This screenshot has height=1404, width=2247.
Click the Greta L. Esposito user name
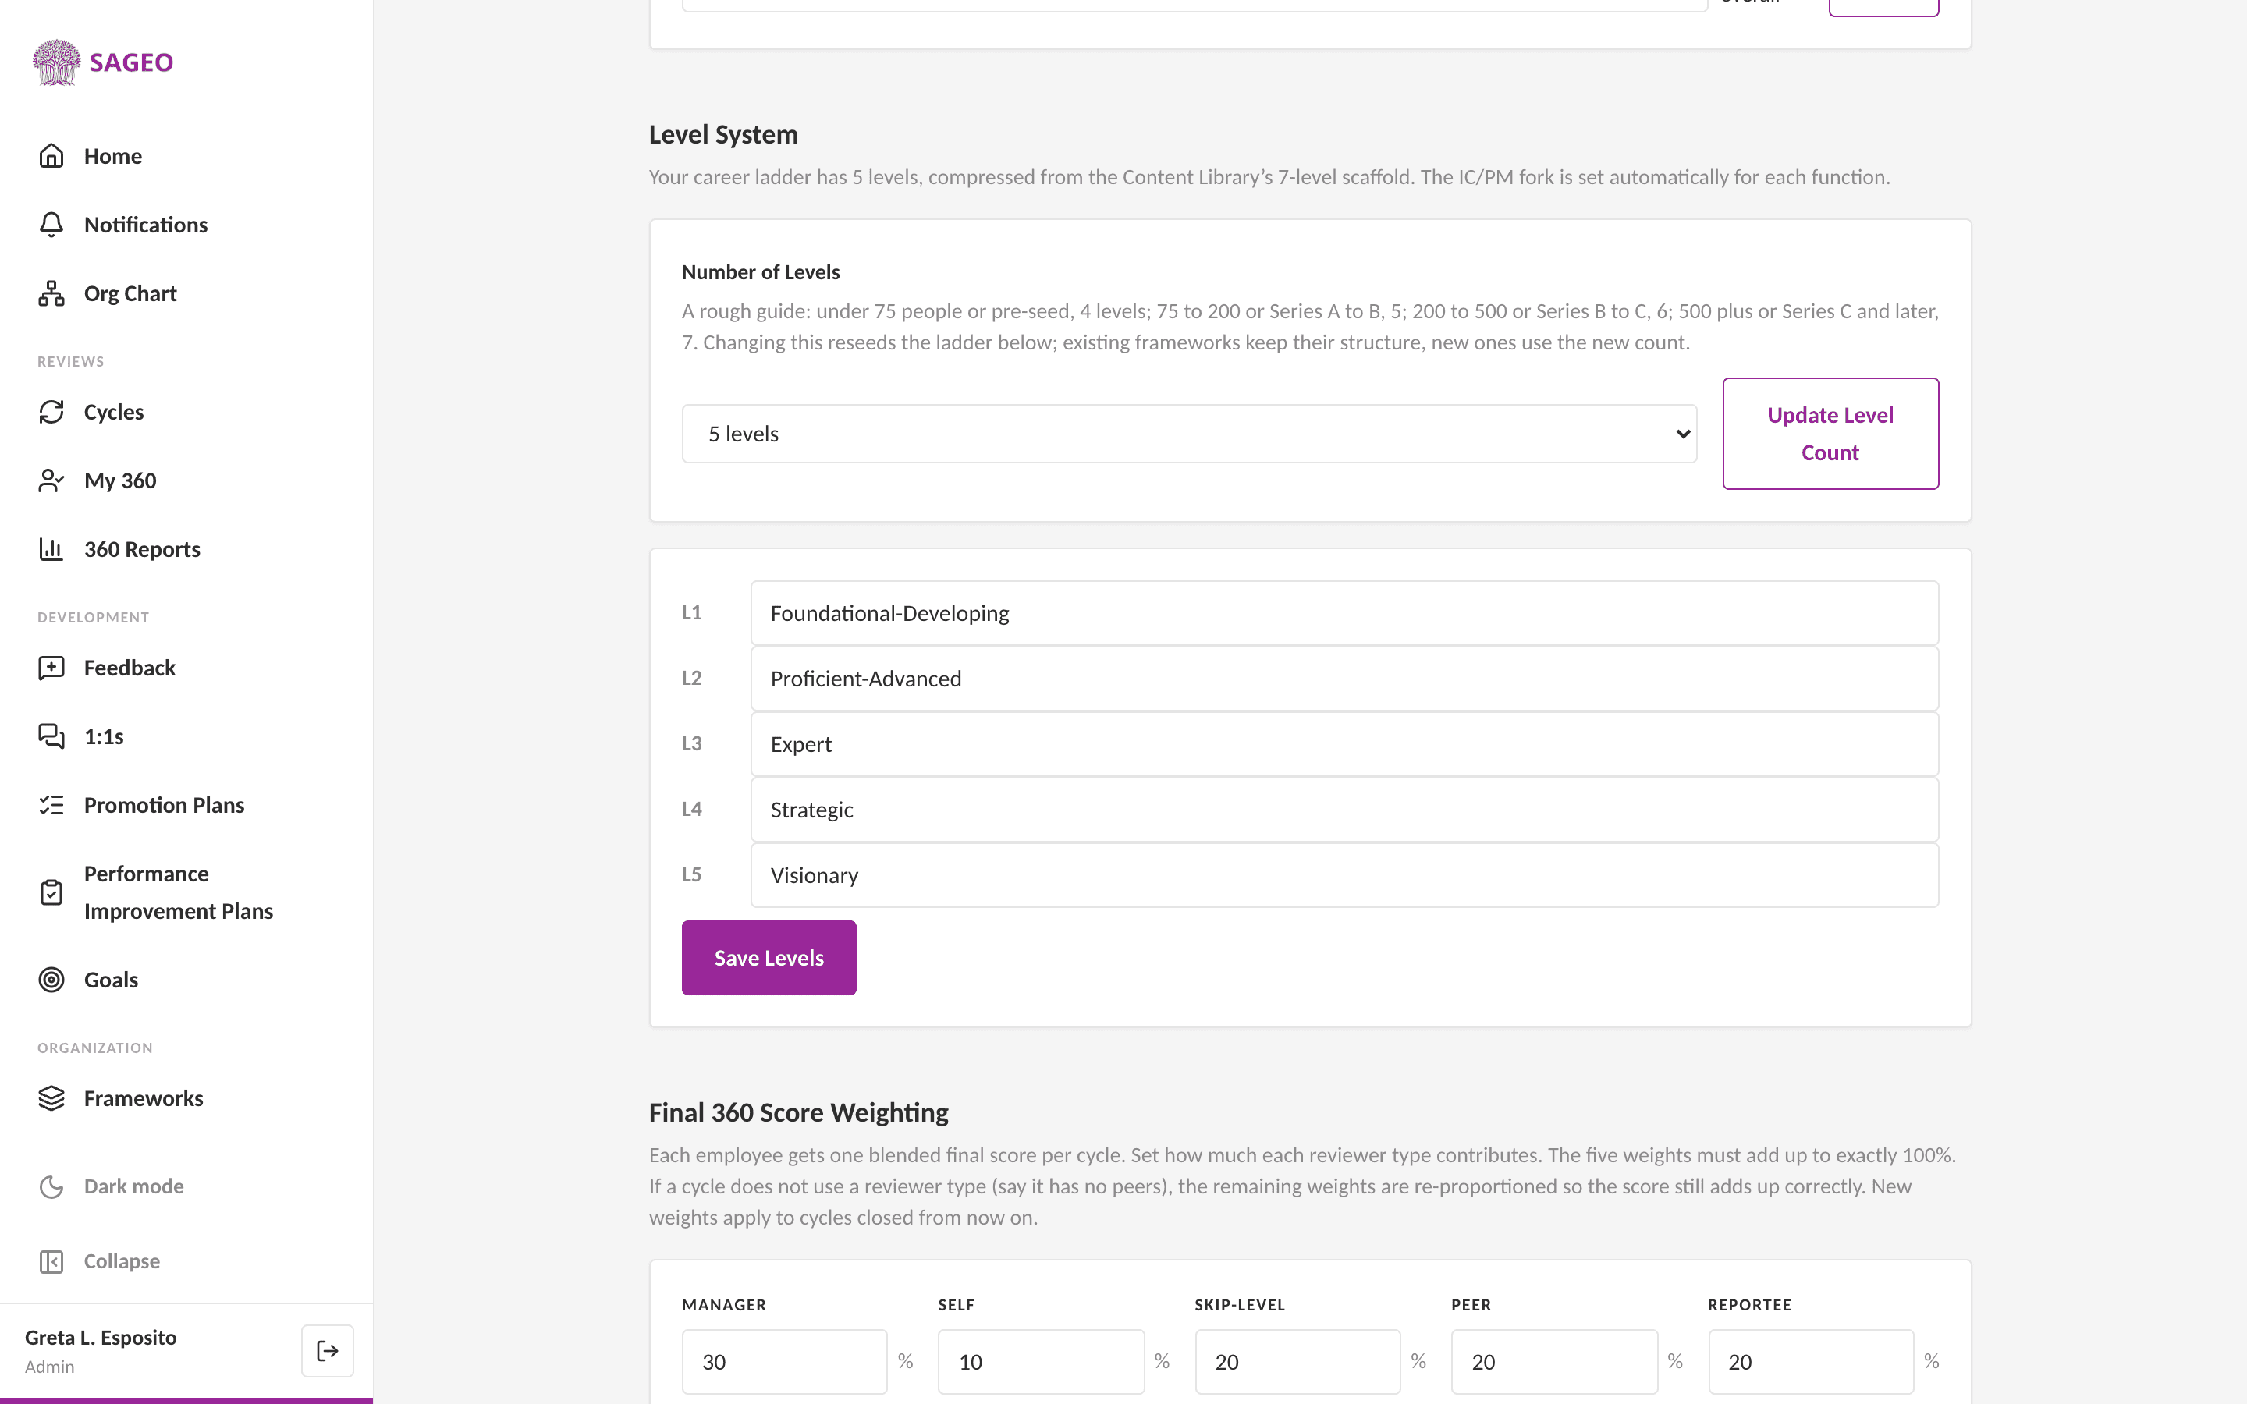pyautogui.click(x=101, y=1337)
